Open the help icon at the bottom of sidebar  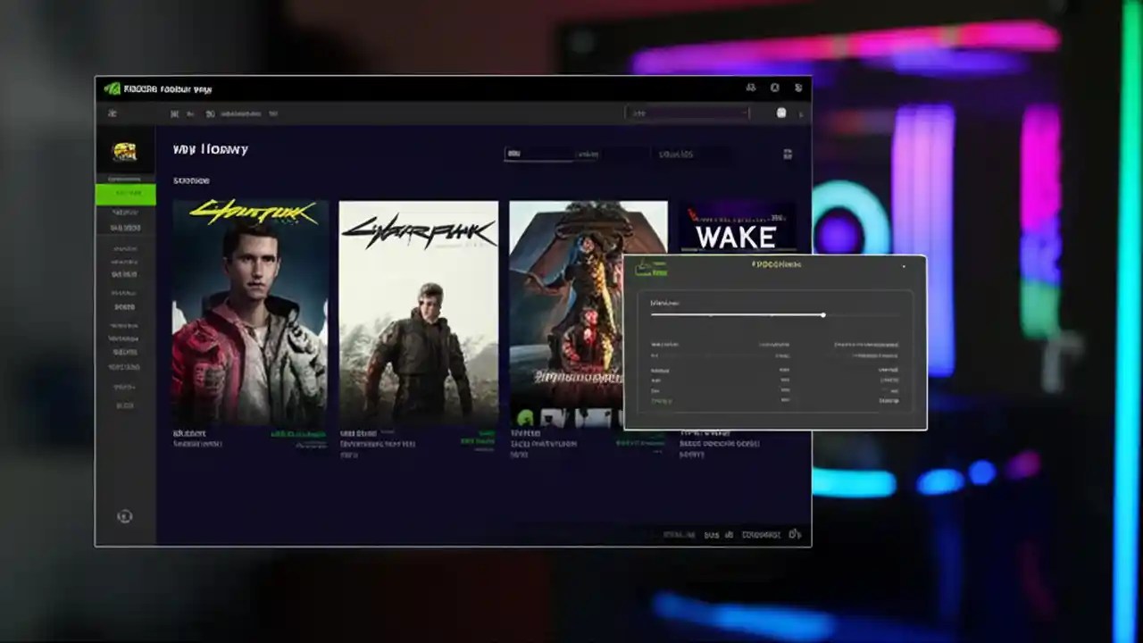[124, 516]
